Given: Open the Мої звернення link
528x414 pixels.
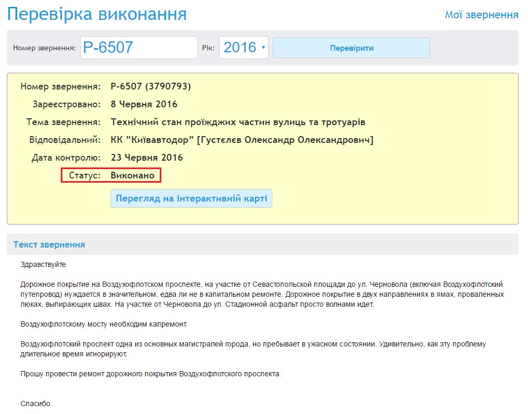Looking at the screenshot, I should [x=481, y=15].
